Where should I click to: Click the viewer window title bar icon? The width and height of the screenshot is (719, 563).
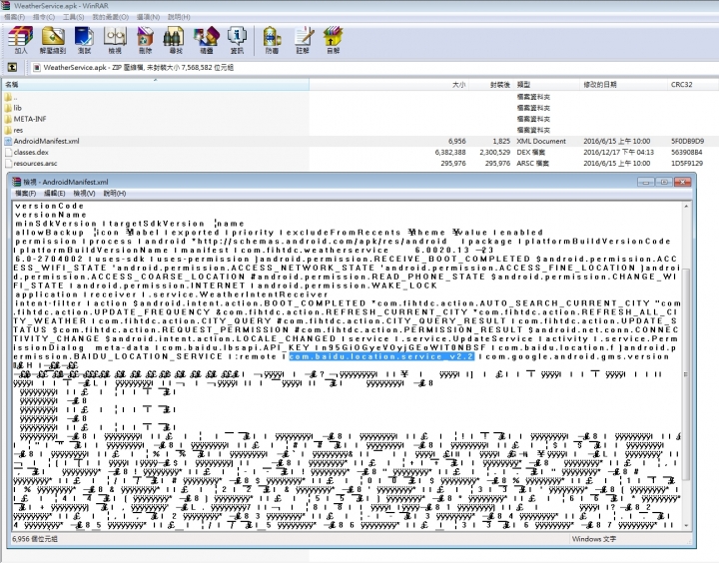[x=17, y=182]
